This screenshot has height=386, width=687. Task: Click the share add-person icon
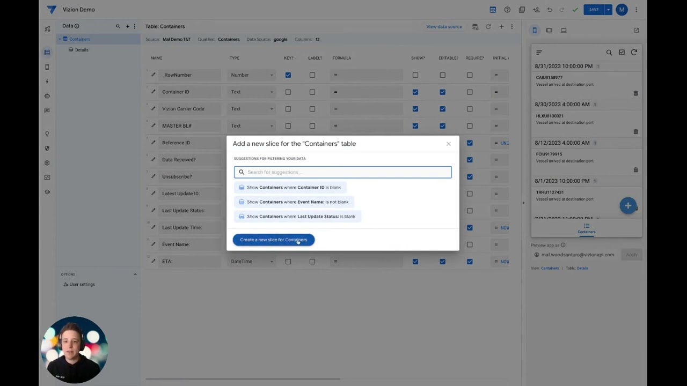536,10
